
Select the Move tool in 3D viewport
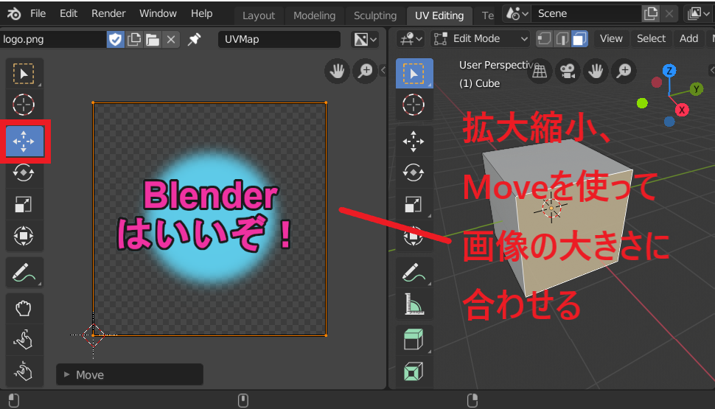click(414, 141)
